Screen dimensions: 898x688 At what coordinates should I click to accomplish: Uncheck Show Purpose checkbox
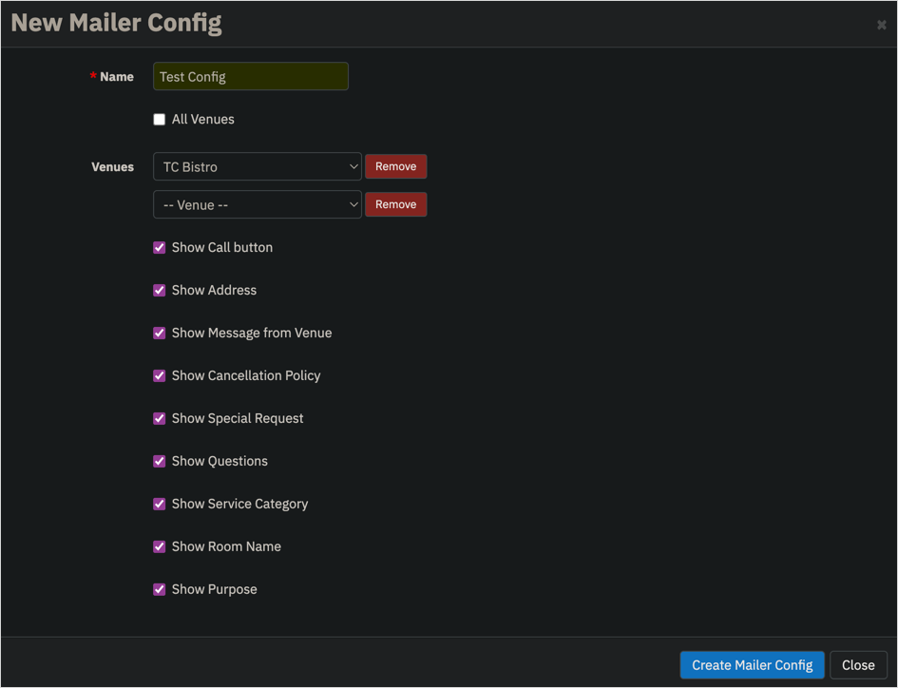click(160, 589)
